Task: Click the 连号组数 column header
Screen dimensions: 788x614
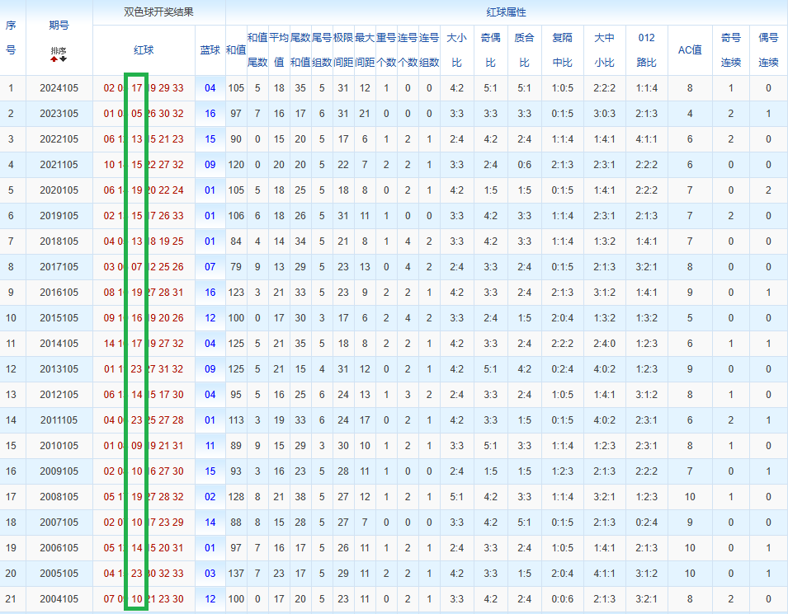Action: [429, 49]
